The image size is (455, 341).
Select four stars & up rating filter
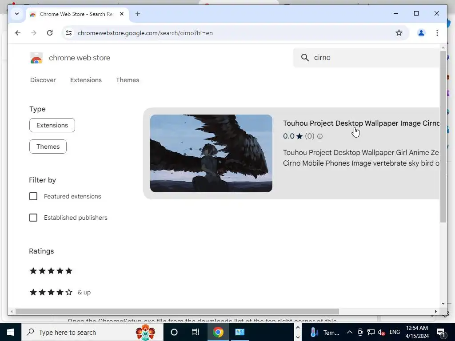[x=60, y=292]
